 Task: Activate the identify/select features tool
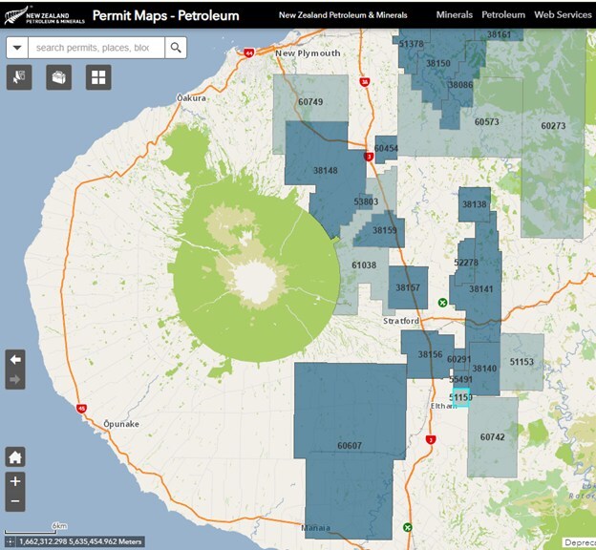pyautogui.click(x=19, y=77)
